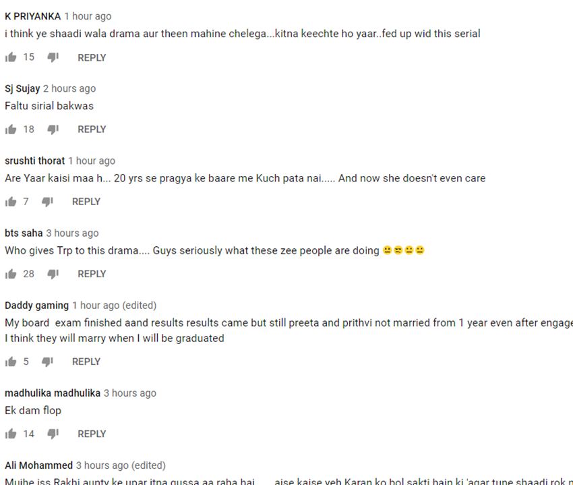This screenshot has height=485, width=573.
Task: Like bts saha's comment about Trp
Action: [11, 274]
